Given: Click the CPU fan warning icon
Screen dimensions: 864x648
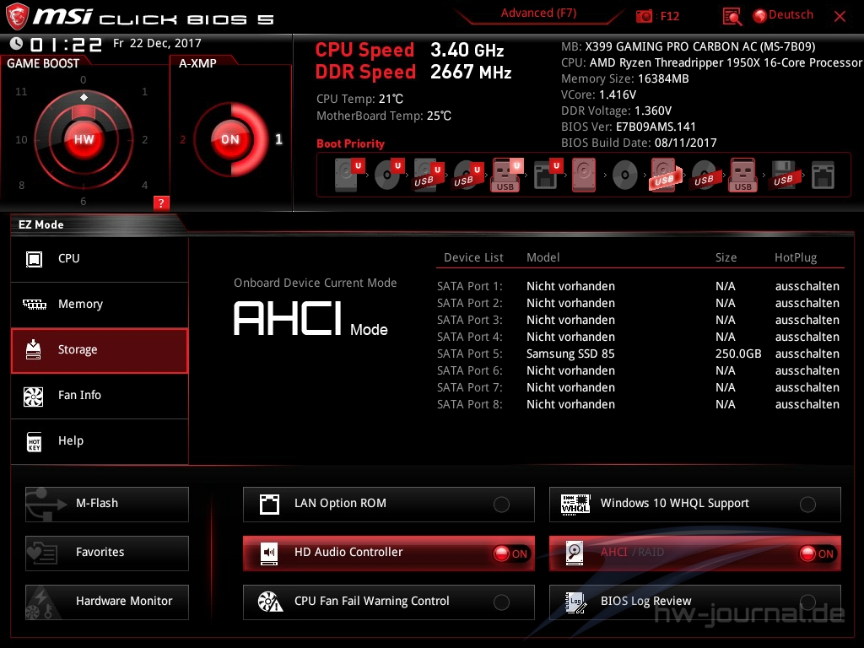Looking at the screenshot, I should [270, 602].
